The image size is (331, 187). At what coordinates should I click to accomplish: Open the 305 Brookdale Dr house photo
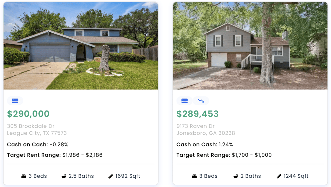(x=81, y=46)
